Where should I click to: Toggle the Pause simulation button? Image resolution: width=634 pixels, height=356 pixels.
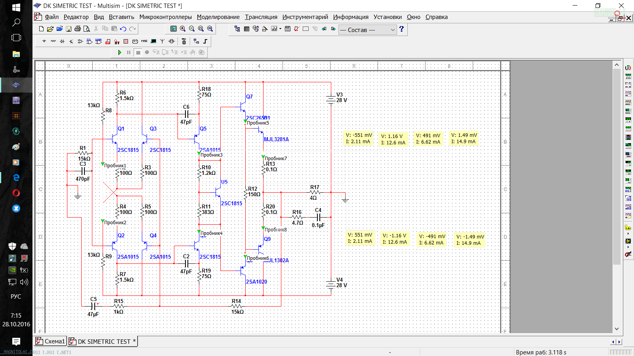coord(129,52)
